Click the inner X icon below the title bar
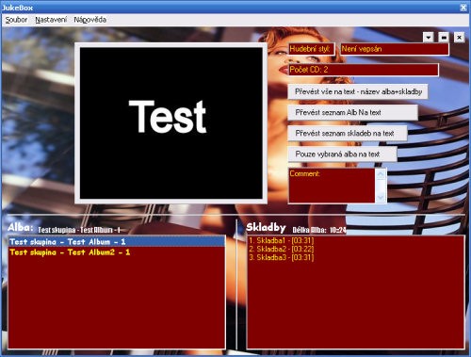 point(459,38)
